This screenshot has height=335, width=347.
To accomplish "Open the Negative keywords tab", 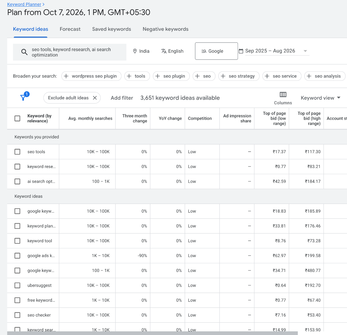I will click(x=165, y=29).
